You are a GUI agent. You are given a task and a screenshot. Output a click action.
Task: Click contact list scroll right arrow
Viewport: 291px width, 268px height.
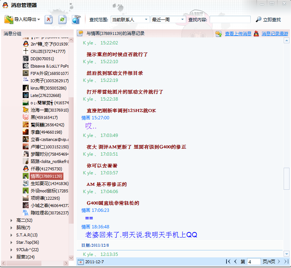(x=66, y=263)
